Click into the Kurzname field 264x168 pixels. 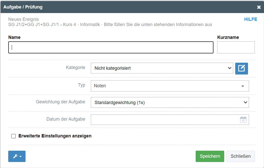[x=236, y=47]
